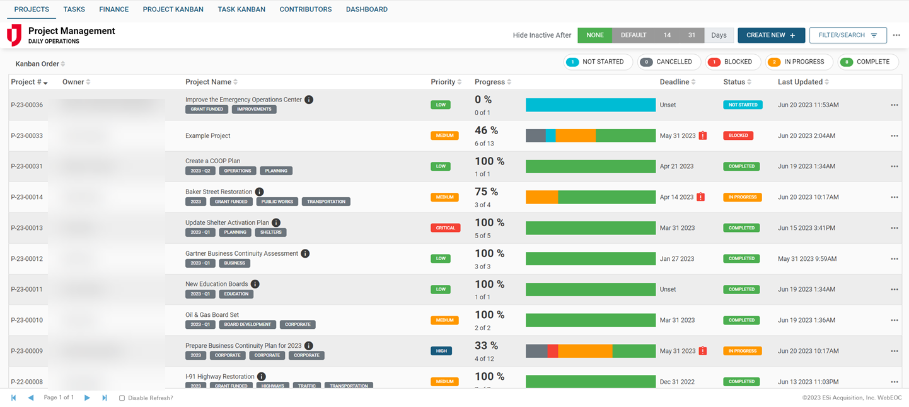Open the row actions ellipsis for P-23-00036

895,105
